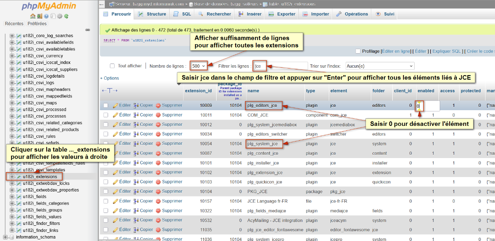Click the red delete icon for row 10104
This screenshot has height=241, width=495.
(158, 191)
